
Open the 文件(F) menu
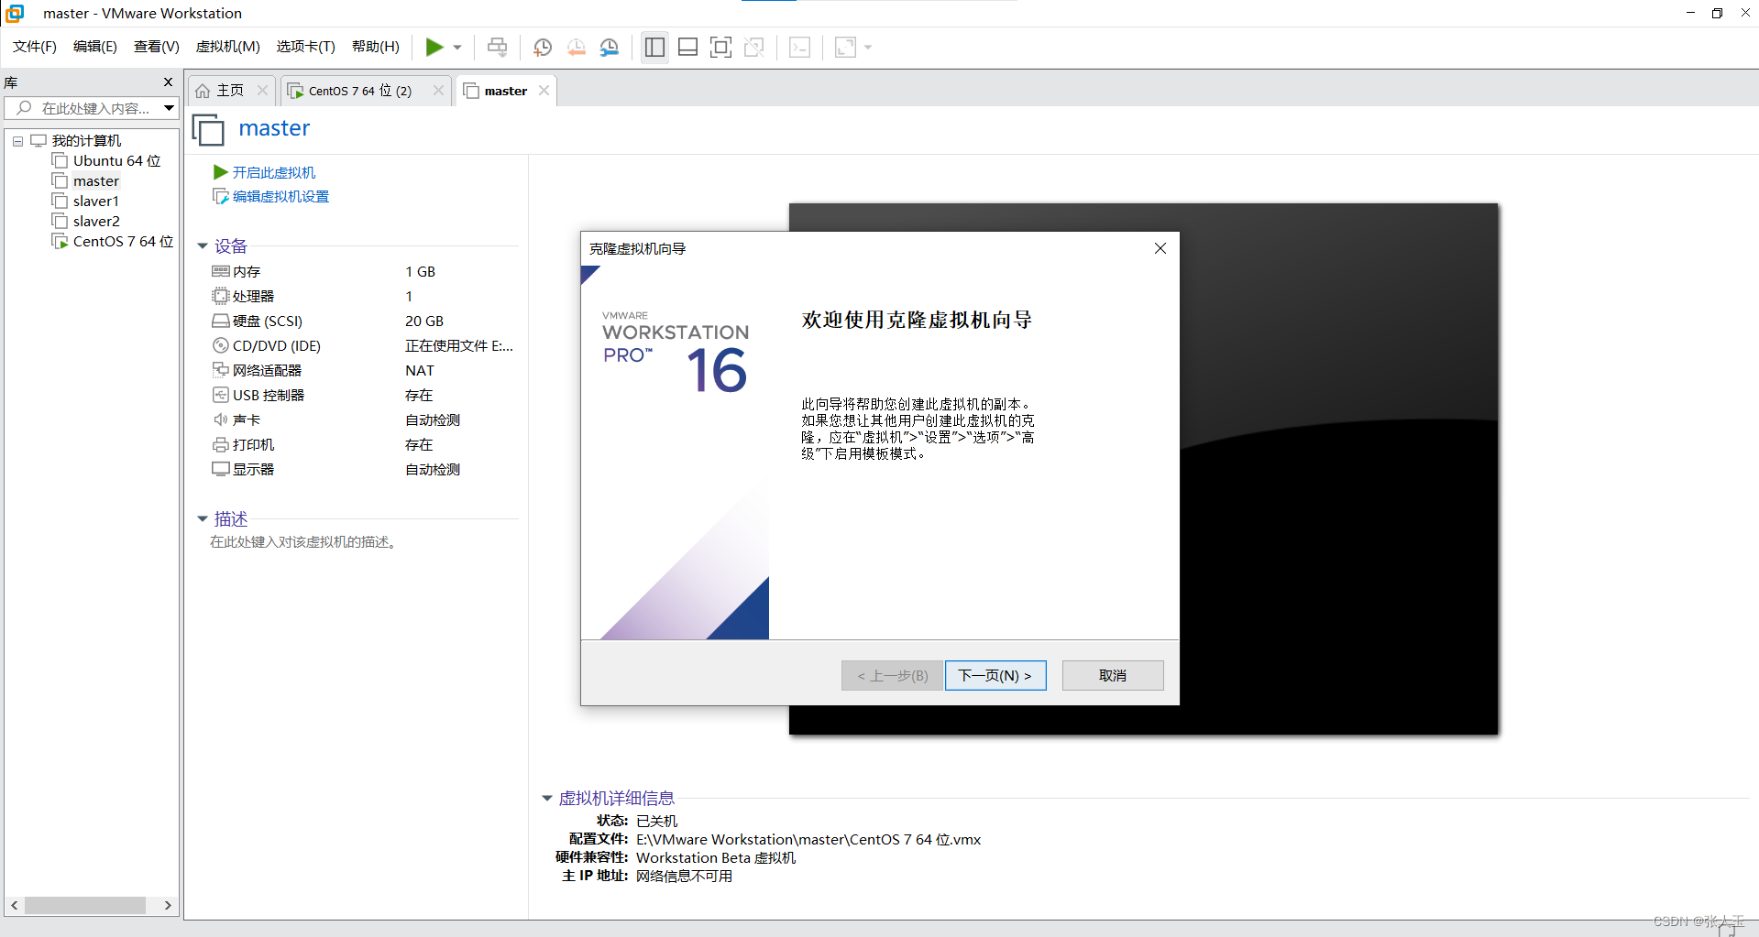point(35,47)
